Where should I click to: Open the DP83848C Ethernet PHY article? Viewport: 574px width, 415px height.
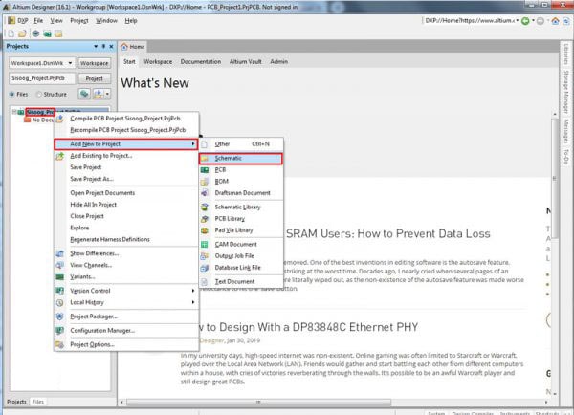click(x=308, y=327)
